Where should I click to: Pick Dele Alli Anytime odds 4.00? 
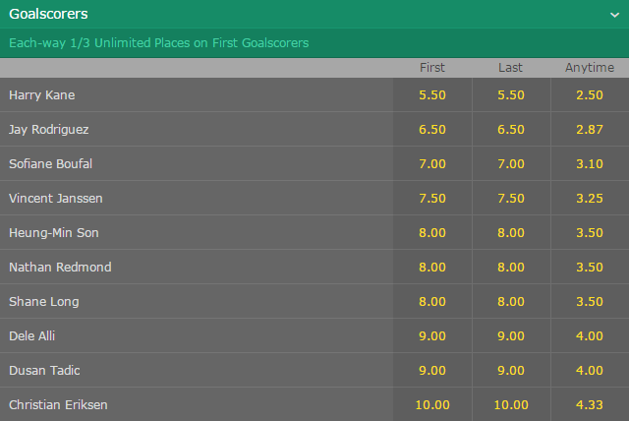click(x=590, y=336)
